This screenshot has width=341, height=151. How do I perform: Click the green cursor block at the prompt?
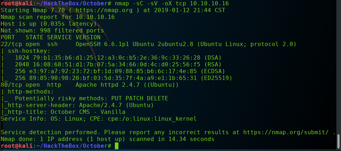(x=117, y=146)
